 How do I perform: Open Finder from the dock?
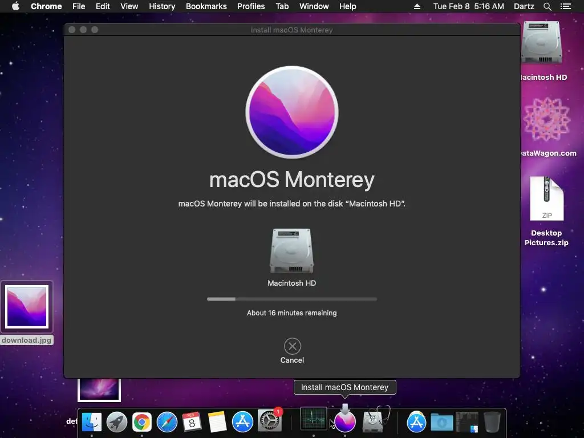coord(92,421)
